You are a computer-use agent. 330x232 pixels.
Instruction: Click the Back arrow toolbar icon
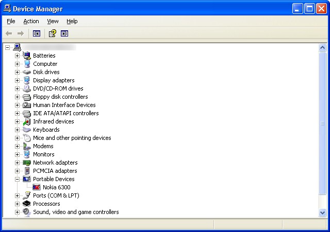click(x=9, y=33)
